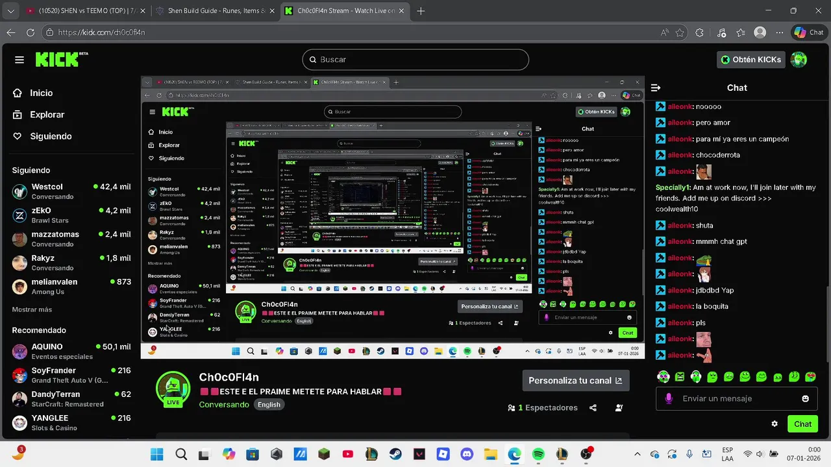Open DandyTerran recommended channel
831x467 pixels.
pos(71,399)
